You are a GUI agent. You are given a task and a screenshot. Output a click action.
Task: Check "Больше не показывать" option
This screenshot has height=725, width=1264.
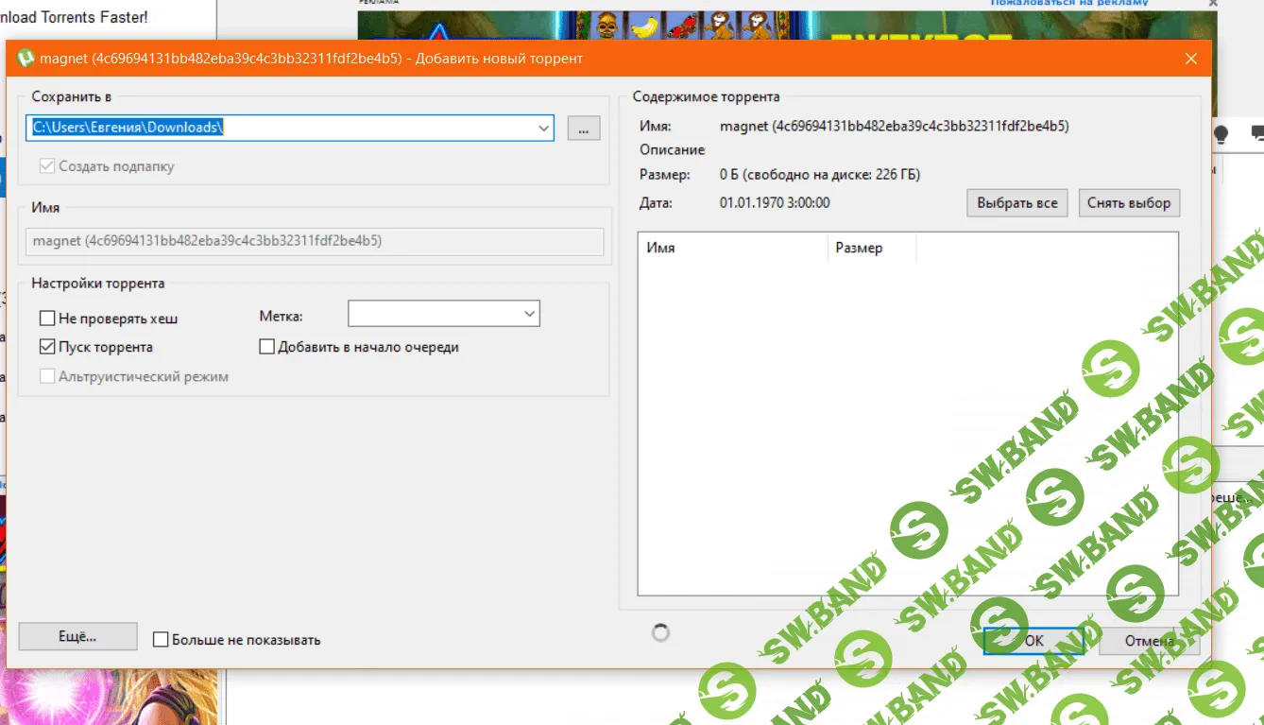point(161,640)
